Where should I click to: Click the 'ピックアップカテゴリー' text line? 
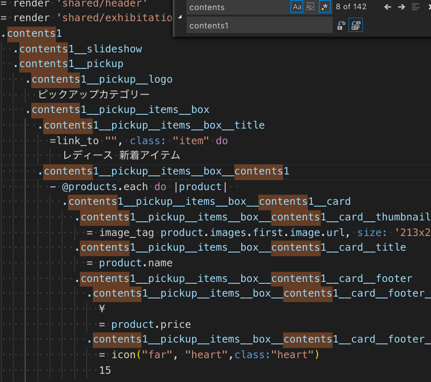(94, 95)
